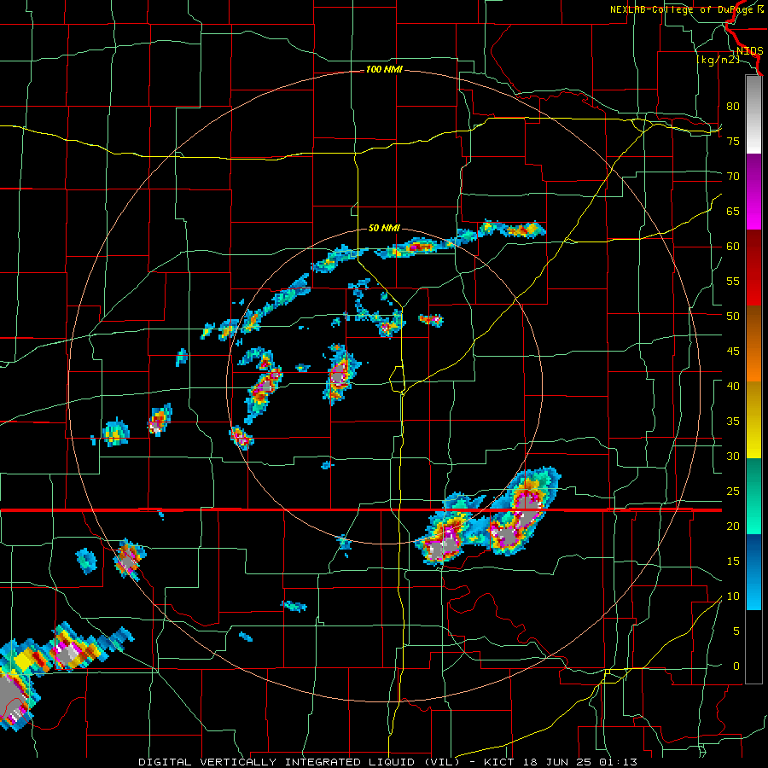The image size is (768, 768).
Task: Click the 100 NMI range ring label
Action: [384, 70]
